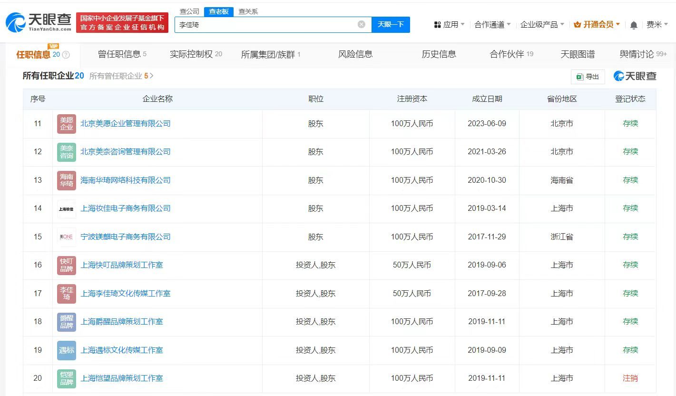Viewport: 676px width, 396px height.
Task: Click 50万人民币 in 上海快叮 row
Action: pos(412,265)
